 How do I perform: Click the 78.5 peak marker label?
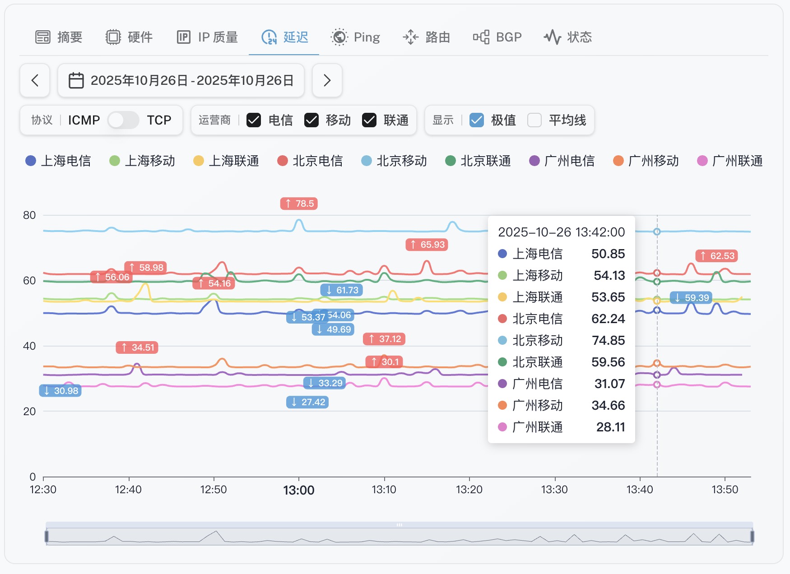pos(299,204)
